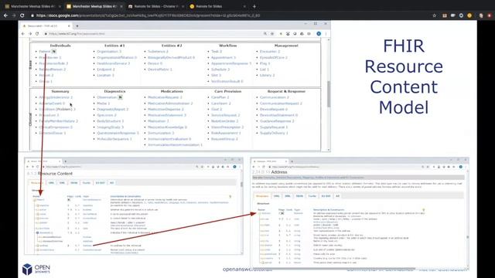Click back arrow in the embedded FHIR resourcelist browser

click(x=23, y=34)
